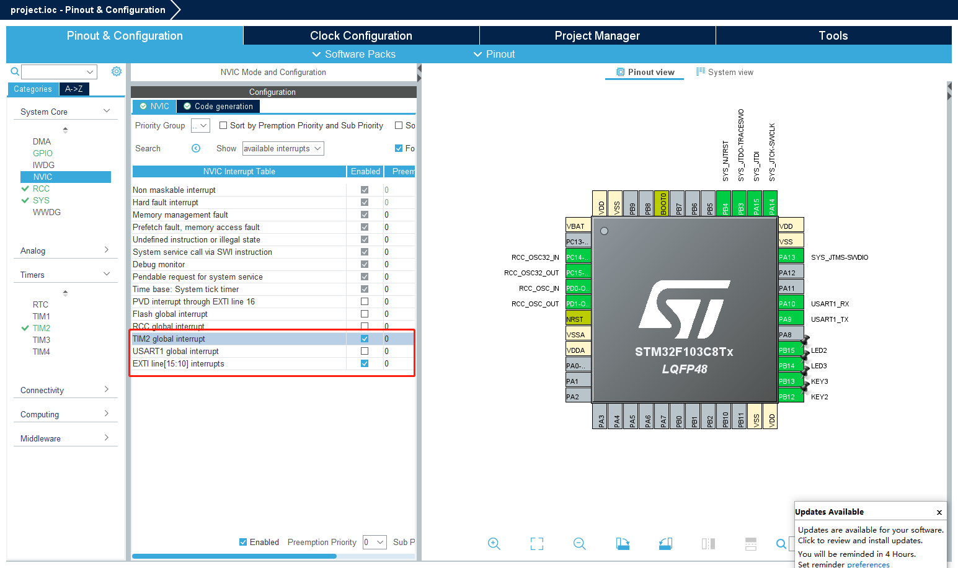Collapse the System Core category
The height and width of the screenshot is (568, 958).
click(107, 111)
